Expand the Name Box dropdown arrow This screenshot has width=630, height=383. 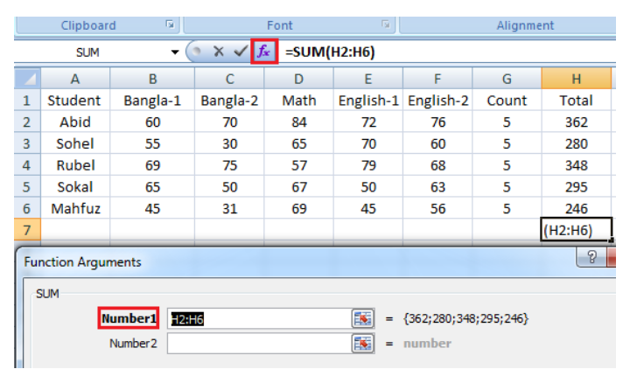tap(176, 52)
